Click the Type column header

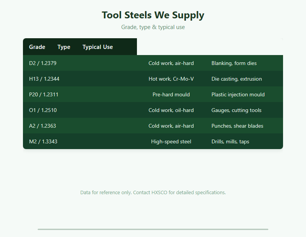point(64,47)
